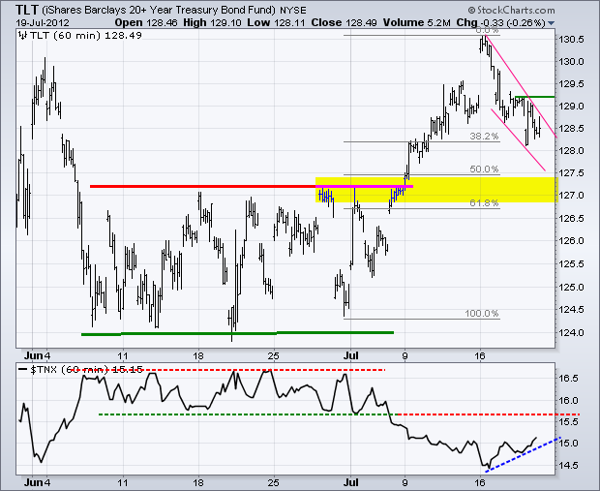Click the 130.5 price axis label
The height and width of the screenshot is (491, 600).
point(571,40)
